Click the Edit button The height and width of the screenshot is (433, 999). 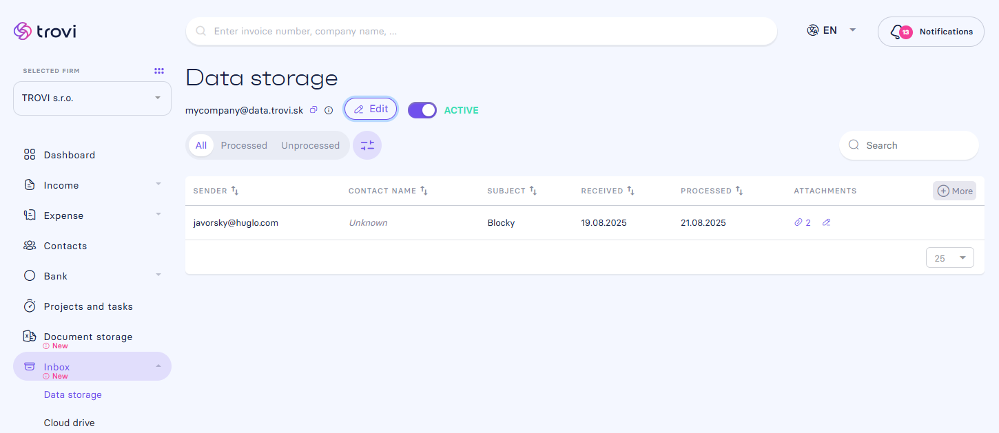(x=371, y=109)
